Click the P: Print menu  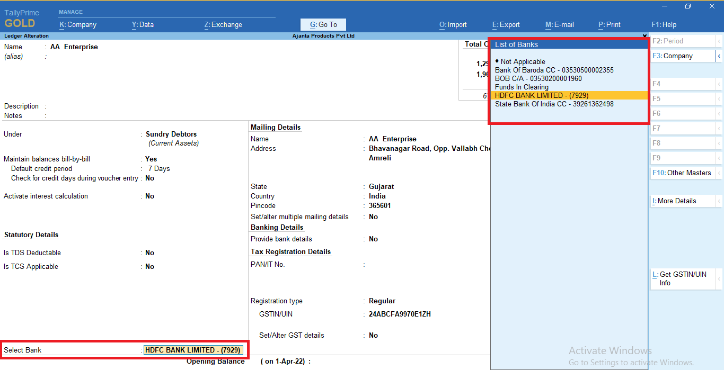point(609,24)
